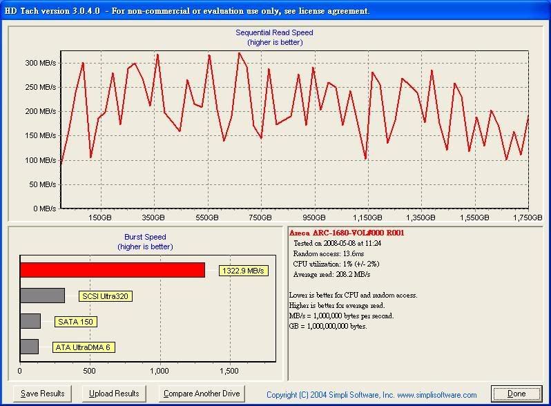Click the 1,000 burst axis value

click(159, 371)
